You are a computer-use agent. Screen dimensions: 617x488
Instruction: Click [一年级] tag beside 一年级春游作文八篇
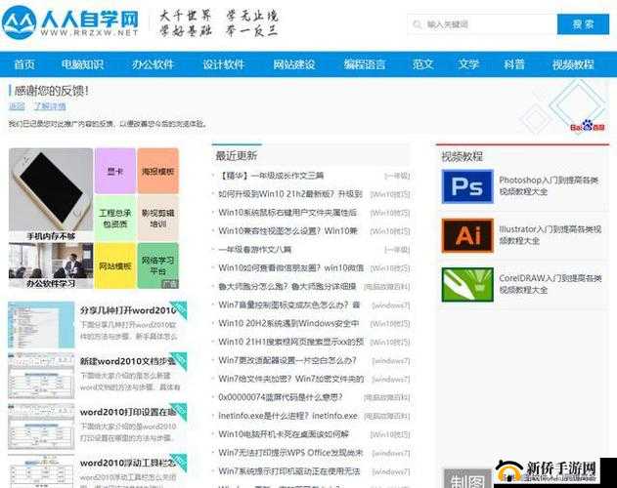pos(397,250)
